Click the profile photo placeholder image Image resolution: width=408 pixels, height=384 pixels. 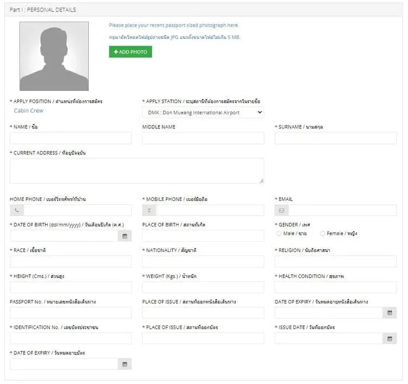(x=54, y=56)
